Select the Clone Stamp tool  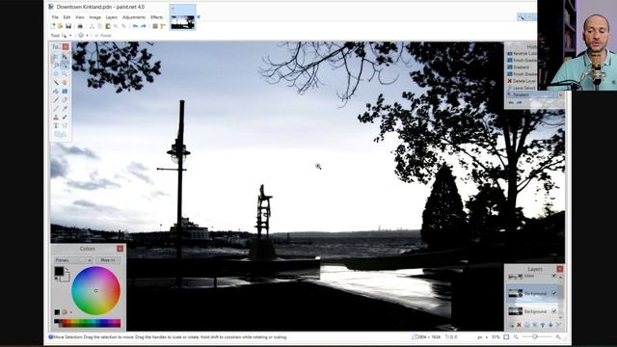56,118
